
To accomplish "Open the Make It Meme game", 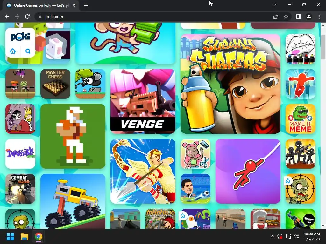I will point(301,119).
